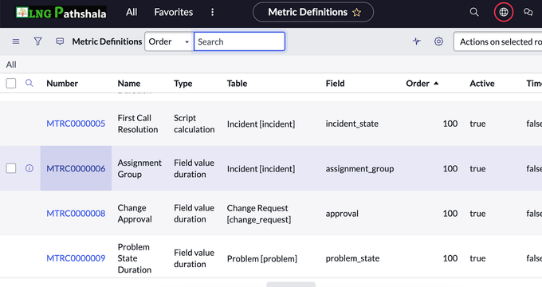Viewport: 542px width, 287px height.
Task: Click the Script calculation type cell
Action: pos(194,124)
